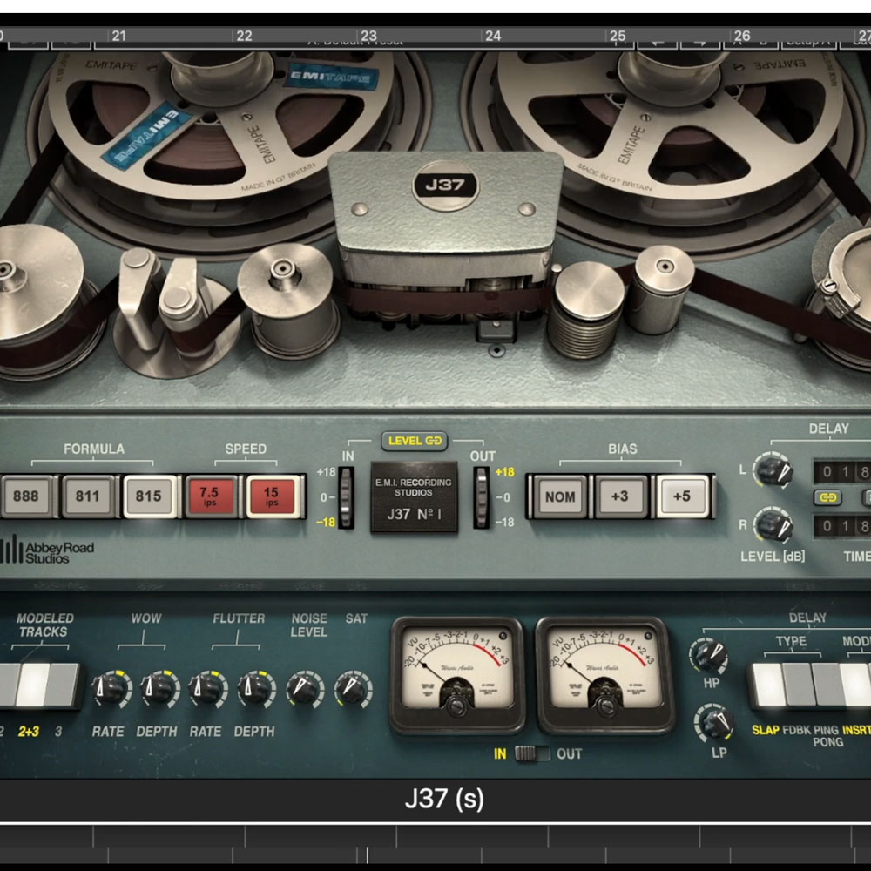
Task: Select modeled tracks button 3
Action: (62, 686)
